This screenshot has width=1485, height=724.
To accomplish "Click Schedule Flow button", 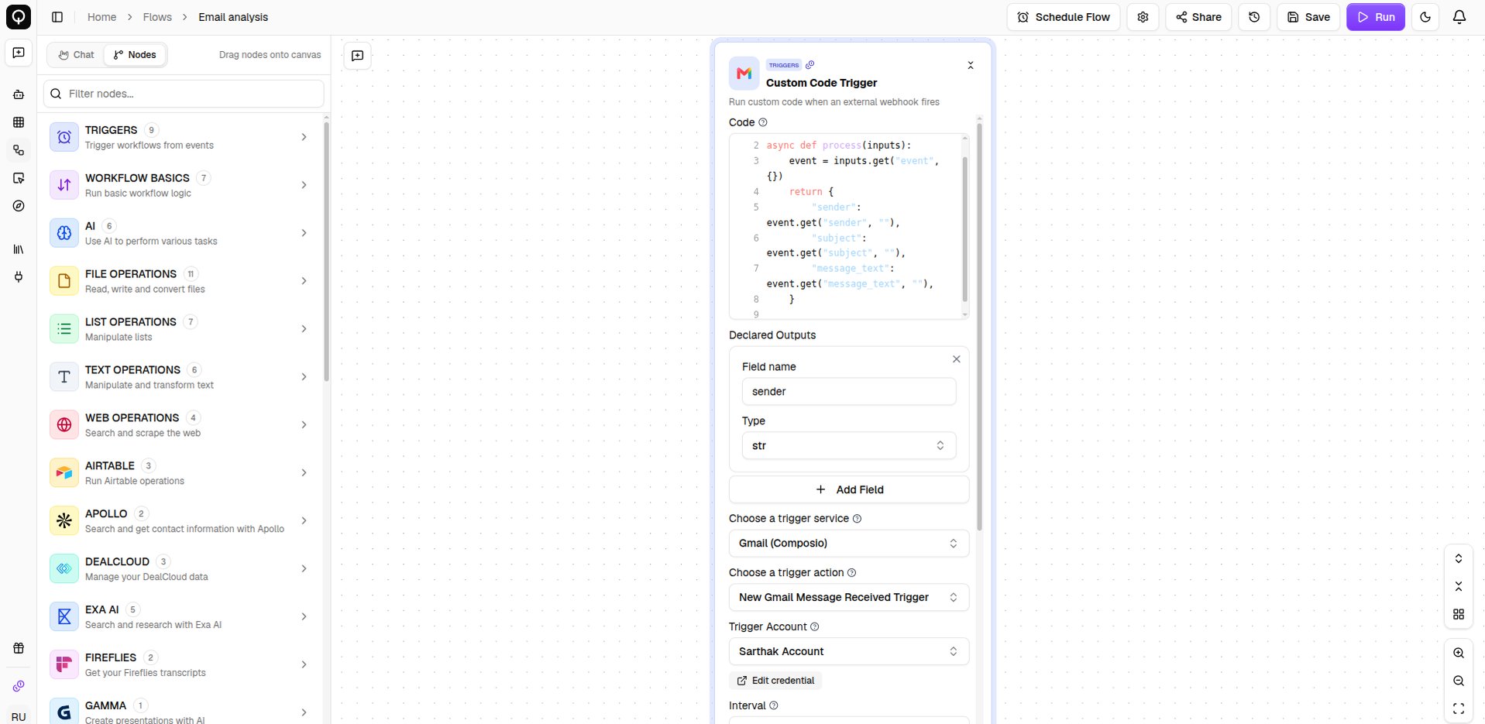I will 1064,17.
